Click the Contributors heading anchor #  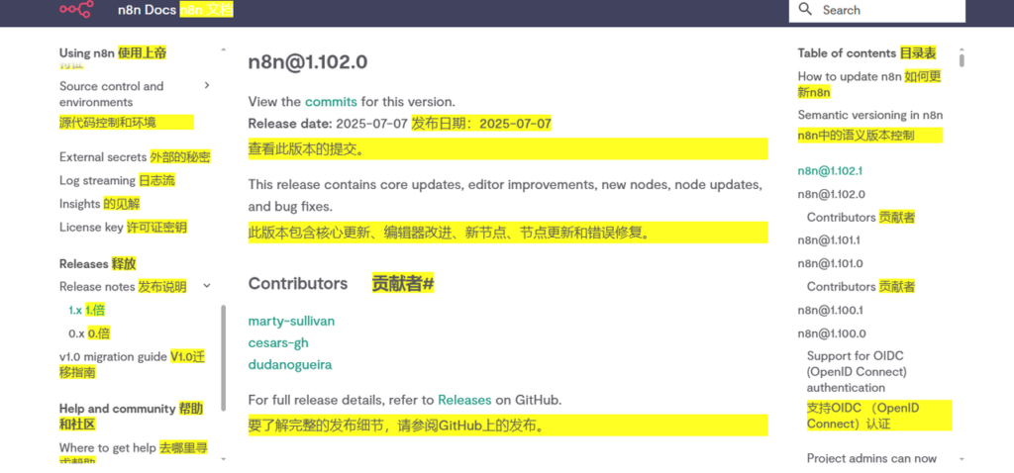click(428, 284)
